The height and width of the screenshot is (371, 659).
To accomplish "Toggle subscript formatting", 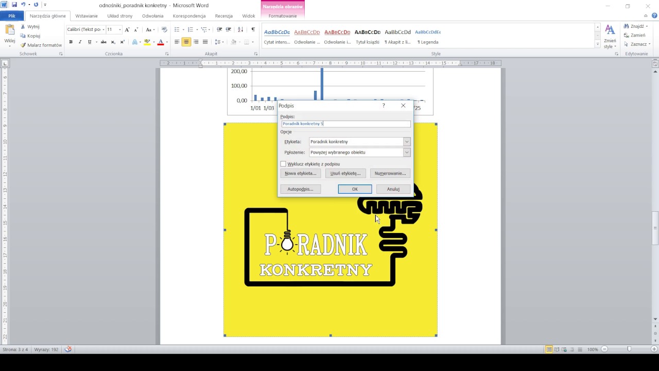I will point(113,42).
